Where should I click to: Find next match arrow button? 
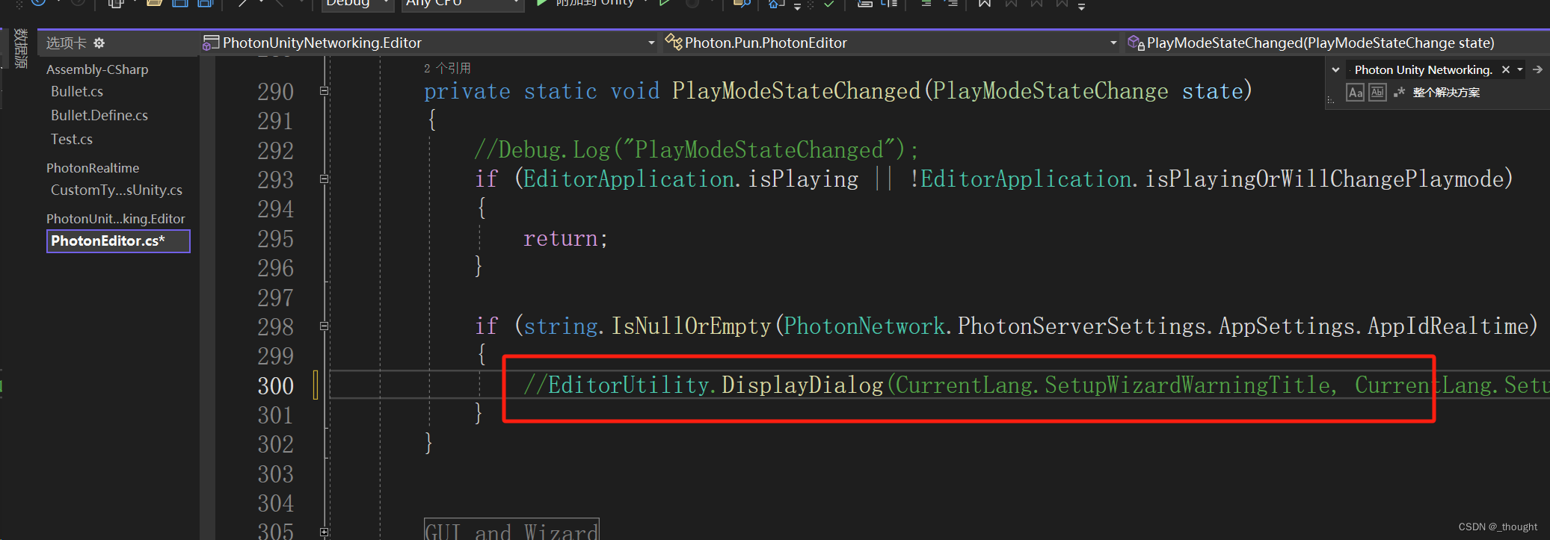coord(1537,69)
